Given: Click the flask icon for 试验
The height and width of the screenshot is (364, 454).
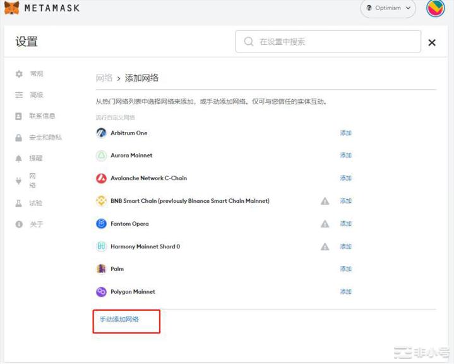Looking at the screenshot, I should [18, 203].
